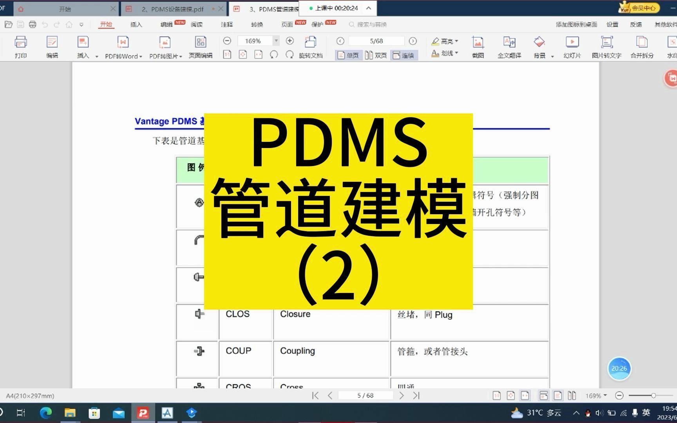The width and height of the screenshot is (677, 423).
Task: Click the zoom slider in status bar
Action: coord(653,396)
